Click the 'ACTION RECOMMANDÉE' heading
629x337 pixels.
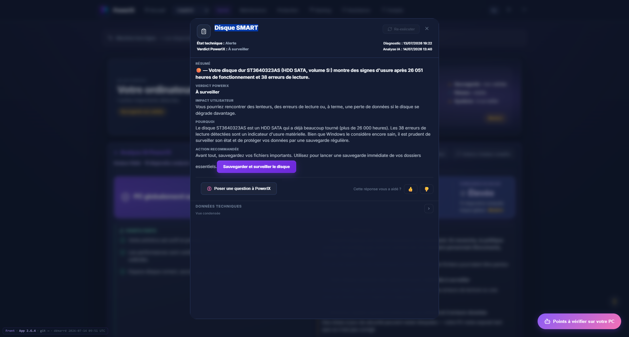coord(217,149)
